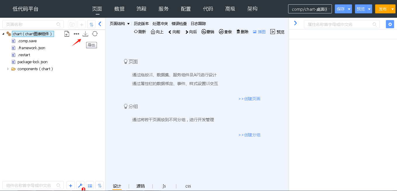Click the wrench icon with red badge

click(x=80, y=185)
